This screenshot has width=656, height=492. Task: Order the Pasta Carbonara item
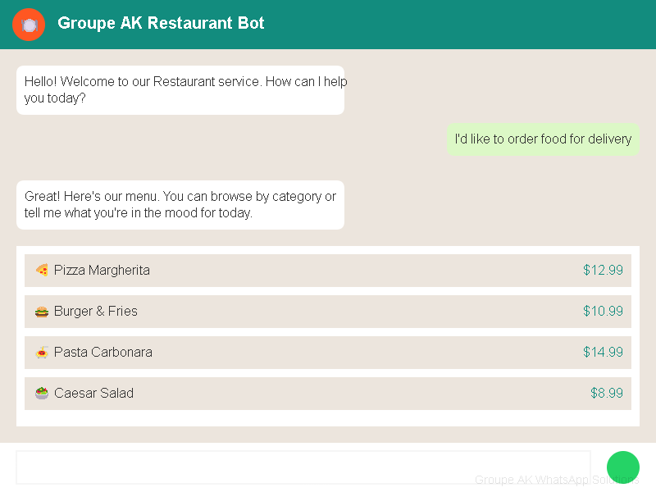(x=328, y=352)
